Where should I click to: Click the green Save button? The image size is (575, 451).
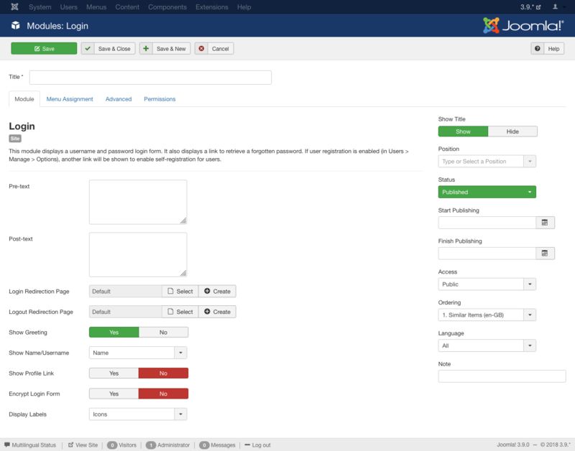pos(44,49)
